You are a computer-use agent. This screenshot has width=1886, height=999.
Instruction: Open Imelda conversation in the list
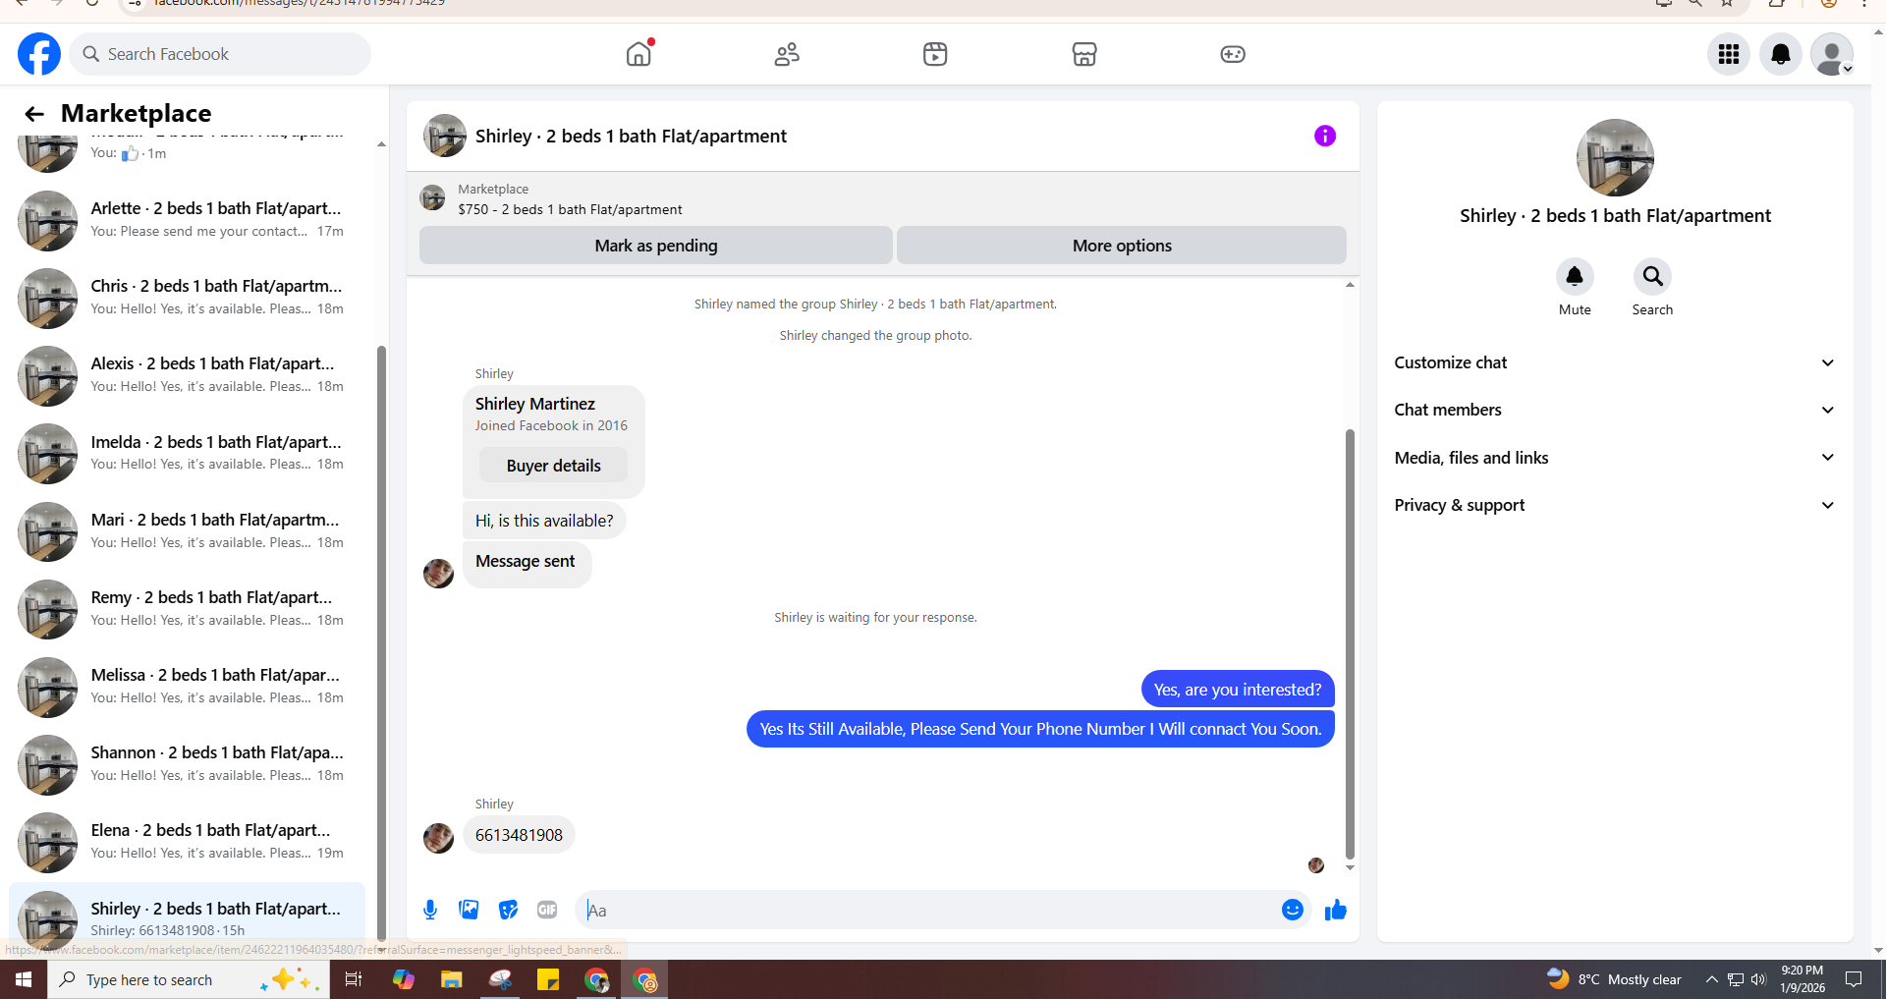click(187, 453)
